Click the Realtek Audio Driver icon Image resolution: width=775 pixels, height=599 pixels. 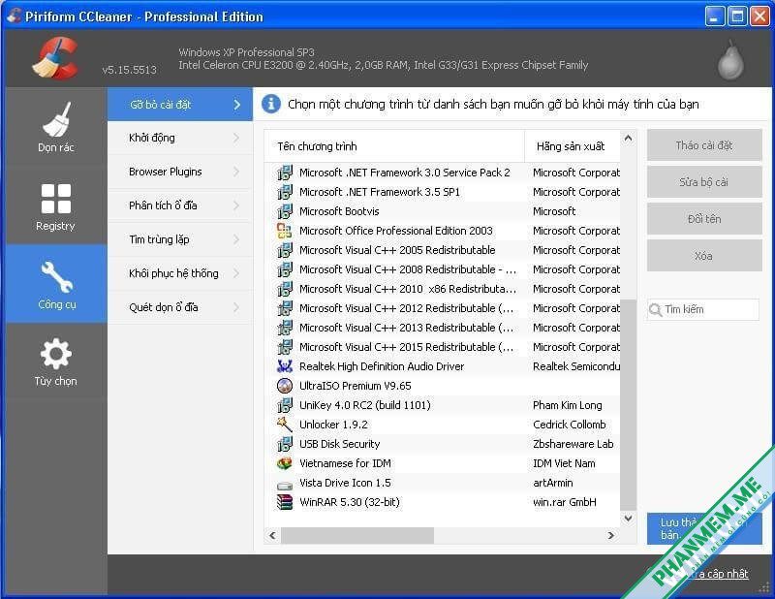coord(285,366)
